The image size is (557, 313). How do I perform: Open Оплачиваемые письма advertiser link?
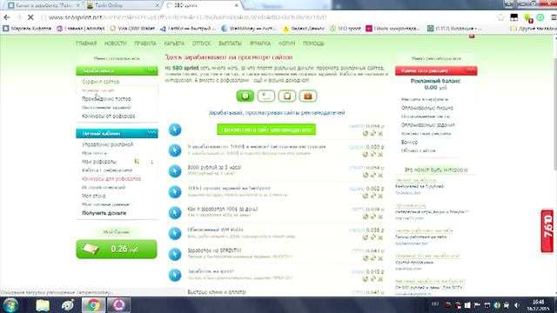pos(427,108)
